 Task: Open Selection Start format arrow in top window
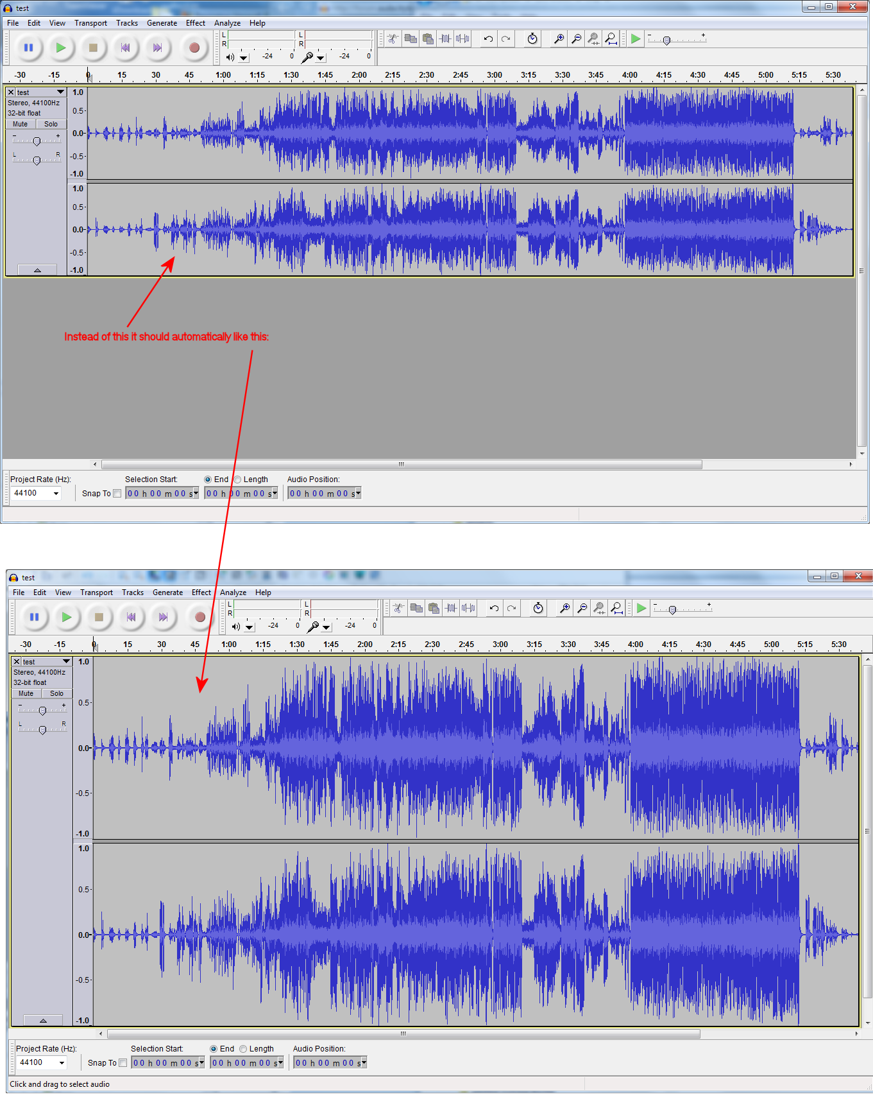[x=196, y=493]
